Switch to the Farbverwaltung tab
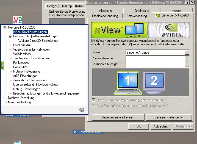 coord(137,16)
